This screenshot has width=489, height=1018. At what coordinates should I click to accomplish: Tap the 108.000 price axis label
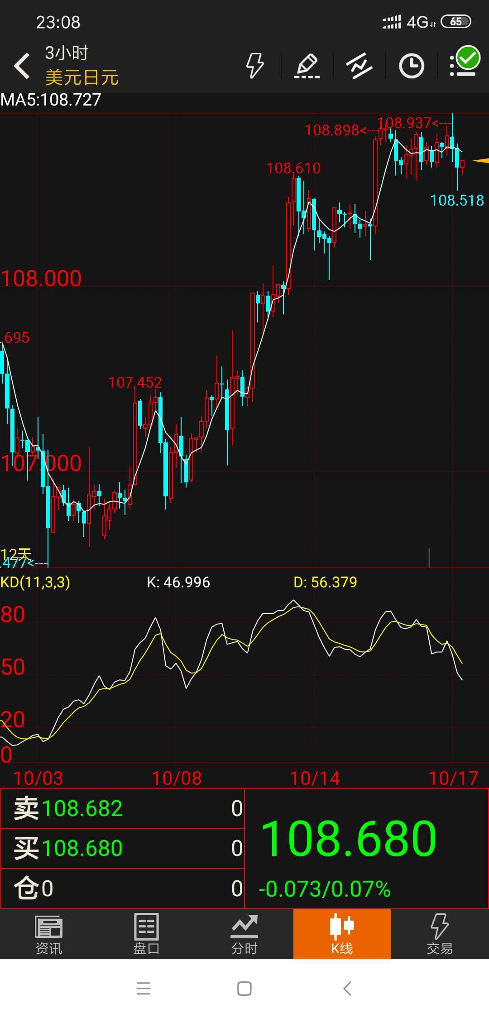click(41, 279)
